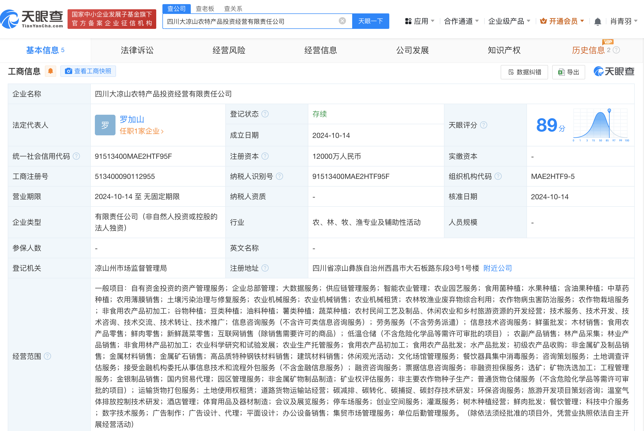Click the 89 score curve marker

(609, 111)
